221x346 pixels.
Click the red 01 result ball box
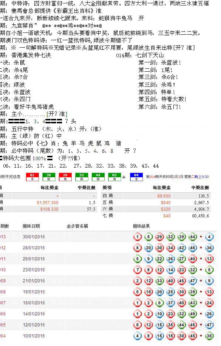[32, 177]
